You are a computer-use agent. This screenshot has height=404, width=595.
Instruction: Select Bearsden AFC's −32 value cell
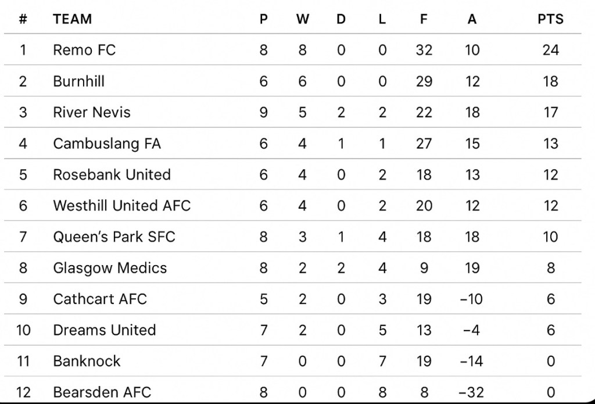click(472, 392)
